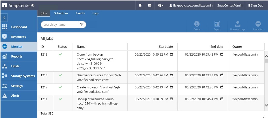Click the Alerts warning triangle icon
Viewport: 268px width, 118px height.
[x=5, y=96]
